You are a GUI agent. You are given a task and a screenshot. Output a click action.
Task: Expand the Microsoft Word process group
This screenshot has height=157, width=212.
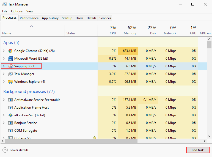click(x=4, y=59)
